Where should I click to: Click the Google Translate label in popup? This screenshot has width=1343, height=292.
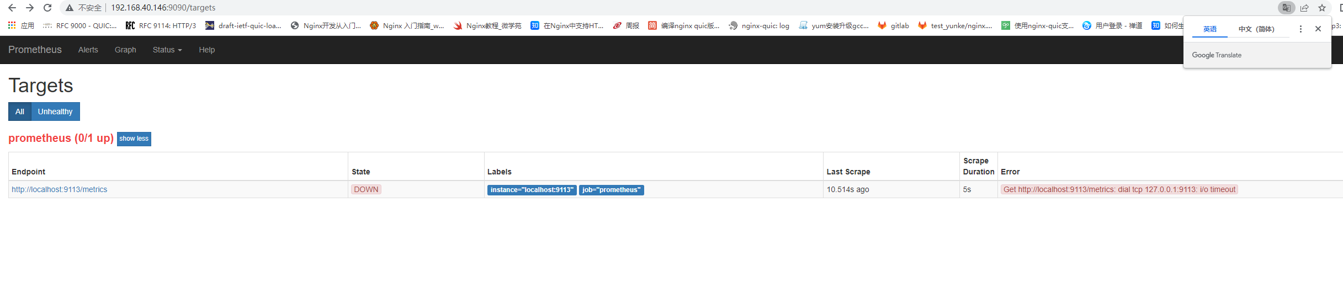click(x=1217, y=55)
